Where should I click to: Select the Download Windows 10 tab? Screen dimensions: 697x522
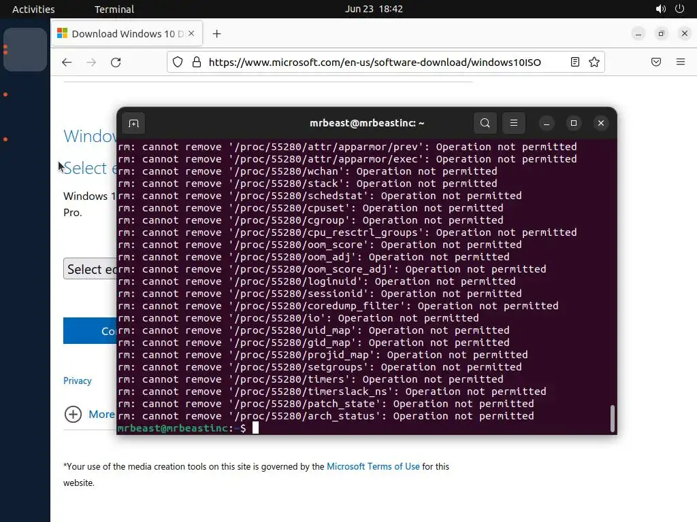pyautogui.click(x=127, y=34)
